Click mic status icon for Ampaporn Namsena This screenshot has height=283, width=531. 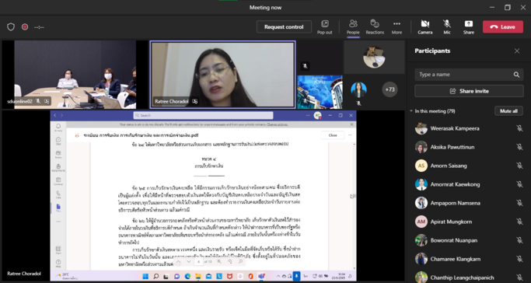(519, 203)
